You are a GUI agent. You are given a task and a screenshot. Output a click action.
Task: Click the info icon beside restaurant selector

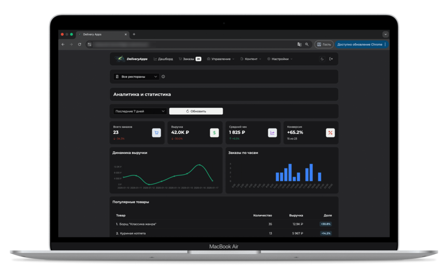tap(163, 77)
